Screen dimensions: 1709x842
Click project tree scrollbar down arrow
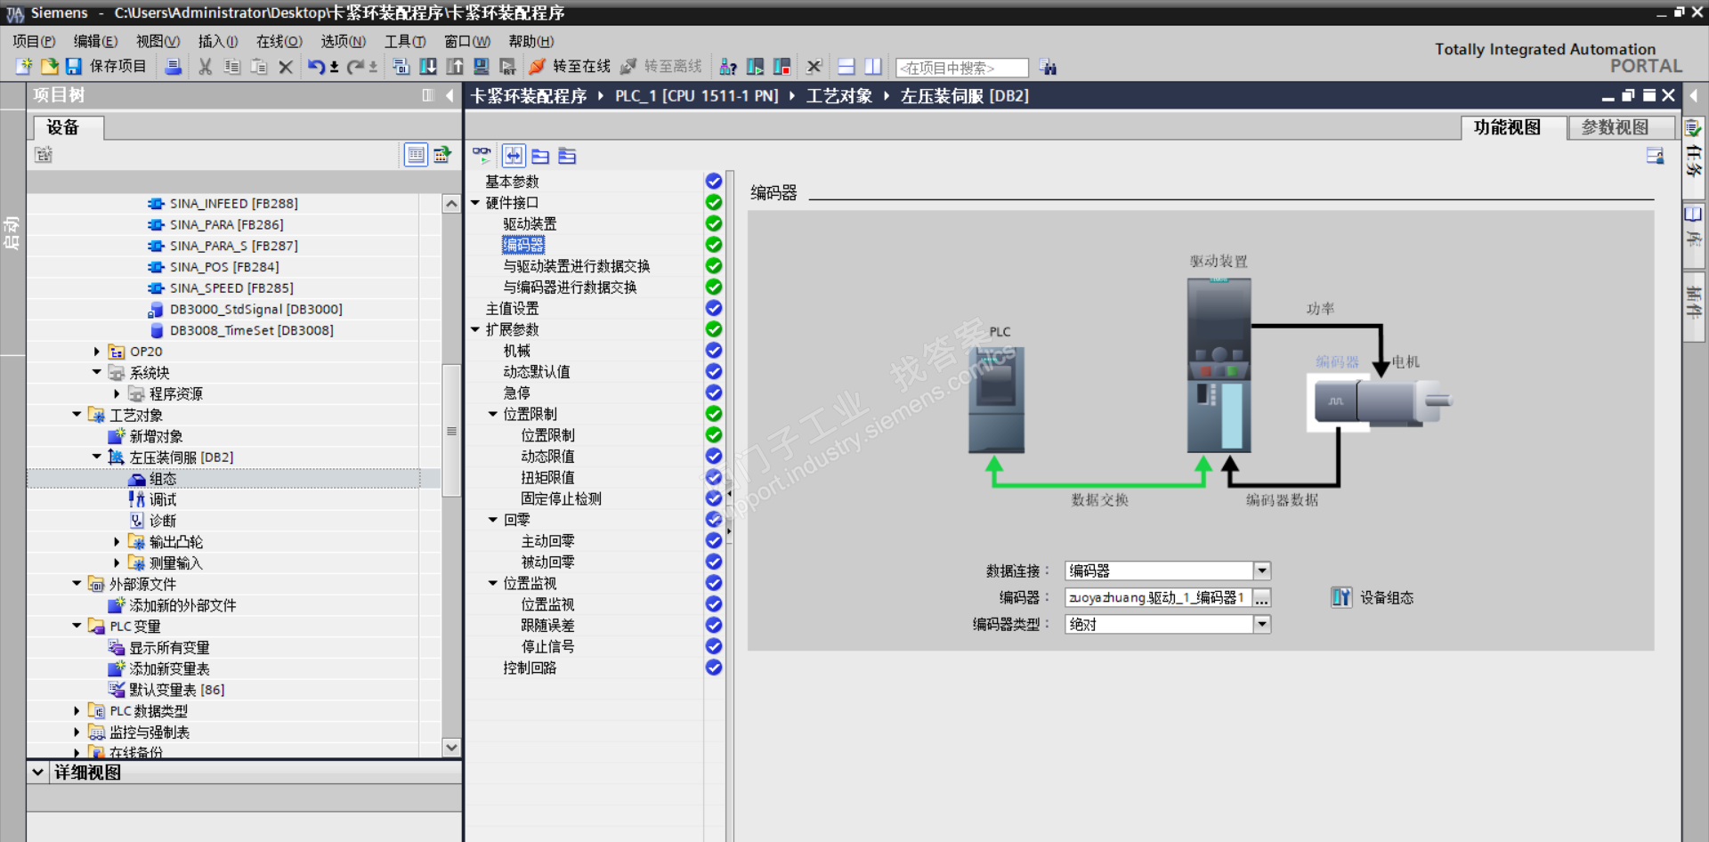(451, 748)
